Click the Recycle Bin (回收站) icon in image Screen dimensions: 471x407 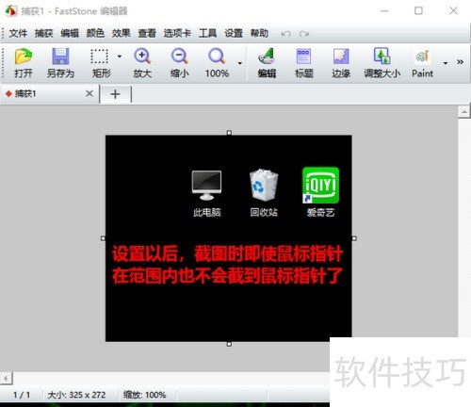(264, 185)
